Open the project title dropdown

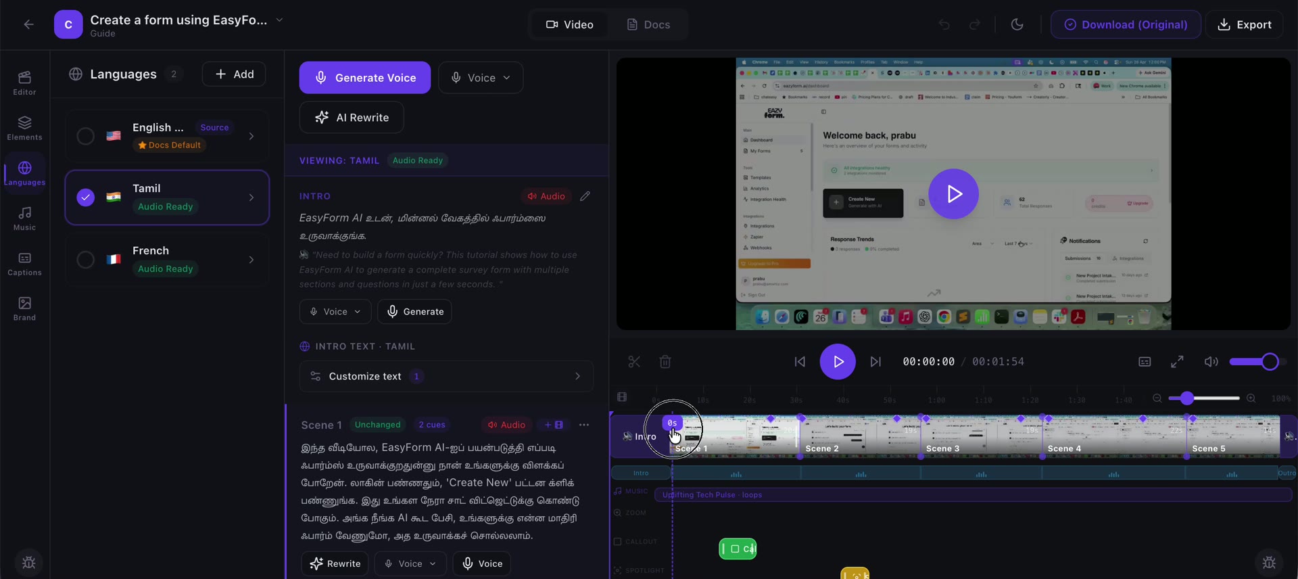click(x=279, y=20)
